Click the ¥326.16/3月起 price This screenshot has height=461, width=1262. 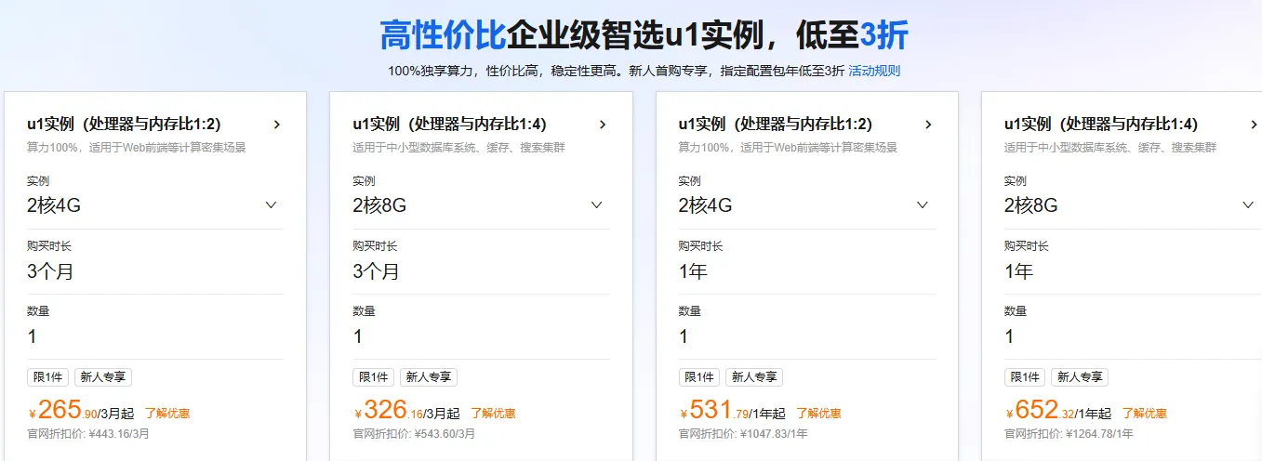406,410
